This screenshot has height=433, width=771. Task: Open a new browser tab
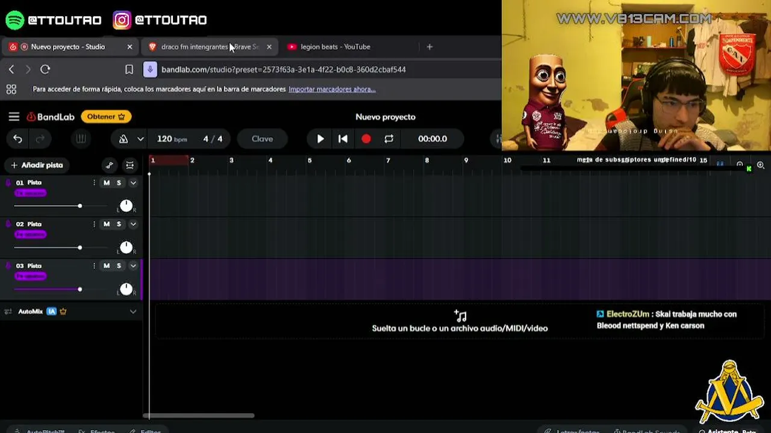(429, 47)
